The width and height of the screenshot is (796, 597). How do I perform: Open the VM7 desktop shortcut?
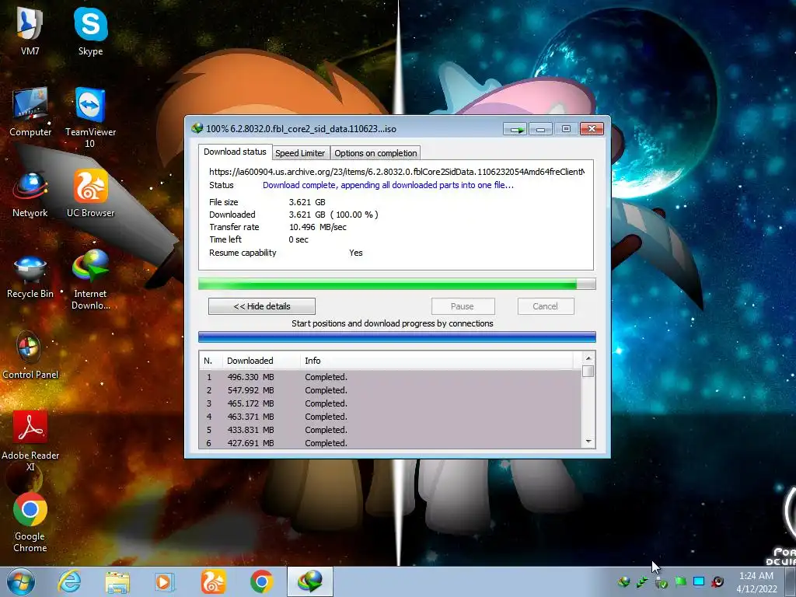pos(30,31)
